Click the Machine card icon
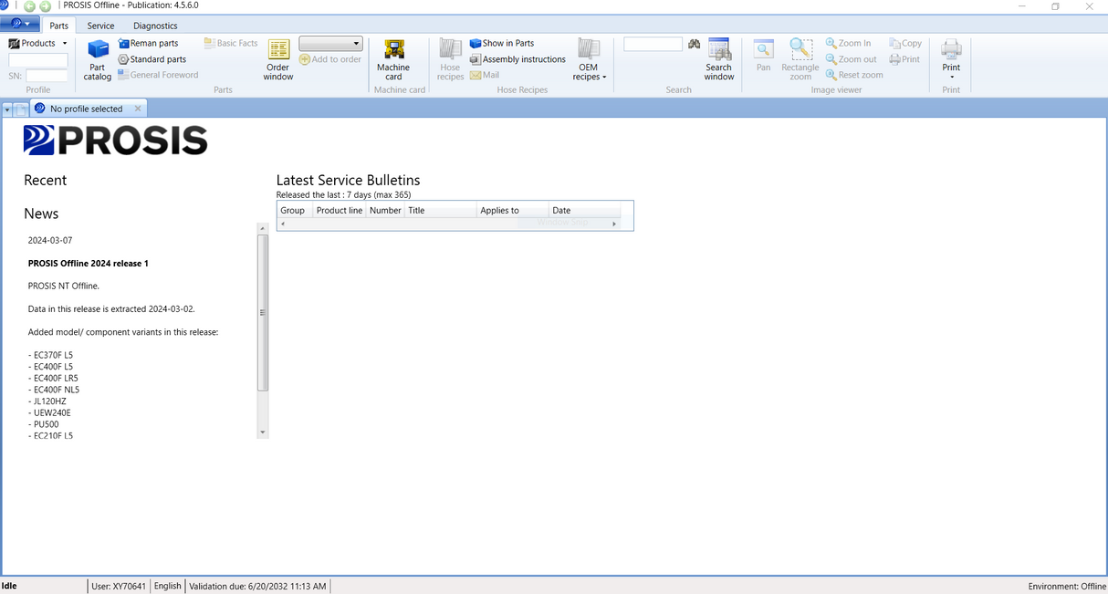The width and height of the screenshot is (1108, 594). coord(393,59)
